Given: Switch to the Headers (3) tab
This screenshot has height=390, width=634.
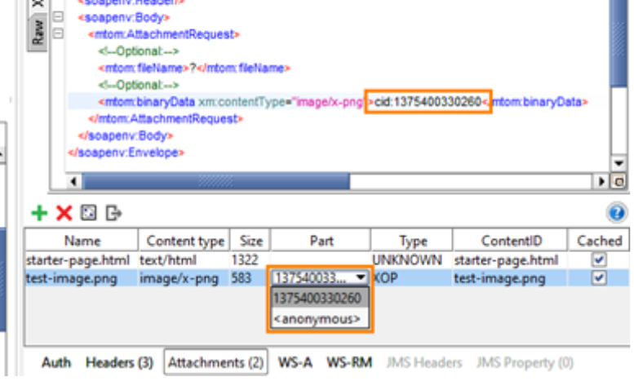Looking at the screenshot, I should [x=119, y=362].
